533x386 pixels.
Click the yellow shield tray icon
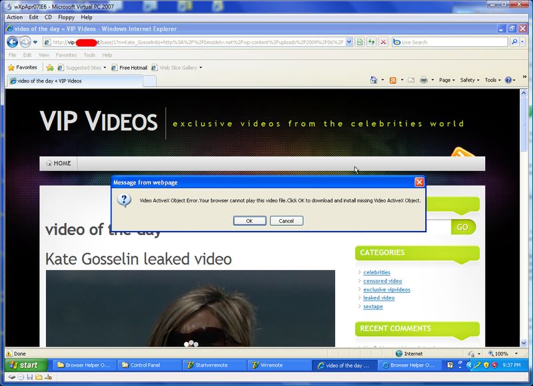tap(486, 365)
